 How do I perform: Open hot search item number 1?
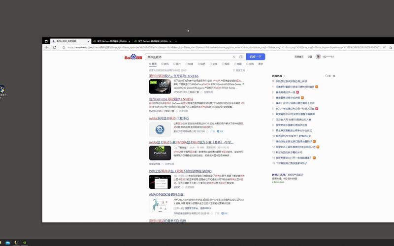coord(295,87)
